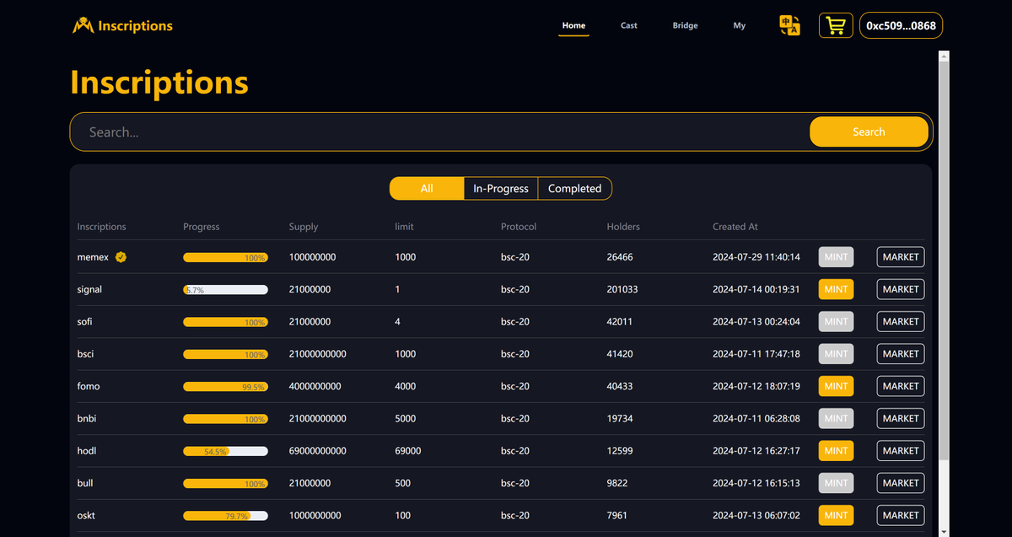This screenshot has width=1012, height=537.
Task: Open the shopping cart
Action: click(835, 25)
